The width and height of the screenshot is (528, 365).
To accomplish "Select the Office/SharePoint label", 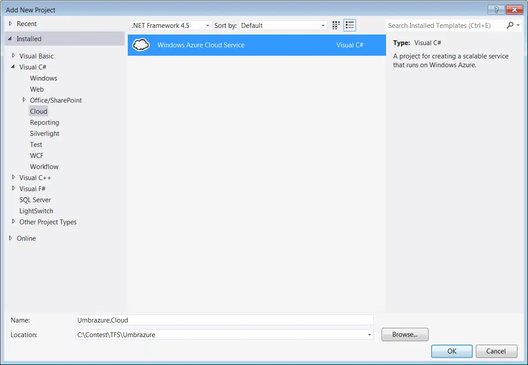I will pos(56,100).
